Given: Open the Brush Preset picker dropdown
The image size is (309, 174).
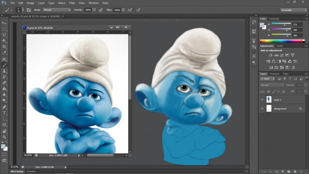Looking at the screenshot, I should 23,10.
